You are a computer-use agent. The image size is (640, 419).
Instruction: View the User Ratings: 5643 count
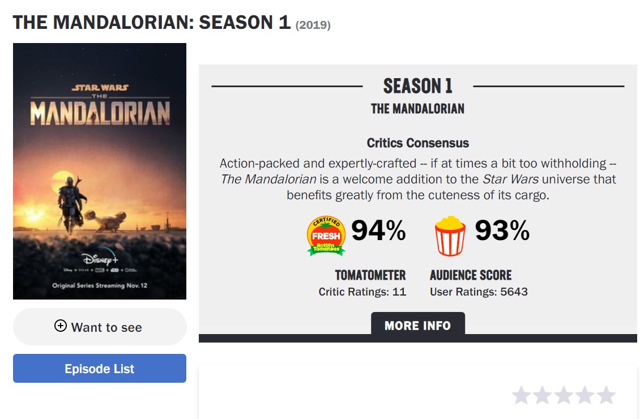pyautogui.click(x=479, y=292)
